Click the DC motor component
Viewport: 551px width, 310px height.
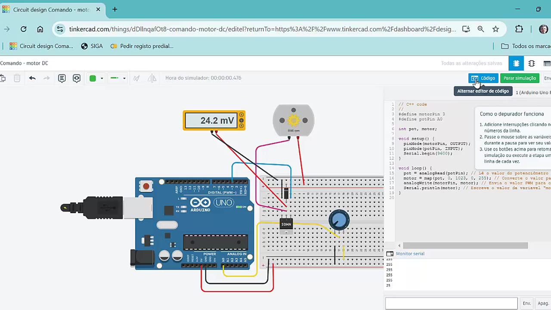point(294,121)
